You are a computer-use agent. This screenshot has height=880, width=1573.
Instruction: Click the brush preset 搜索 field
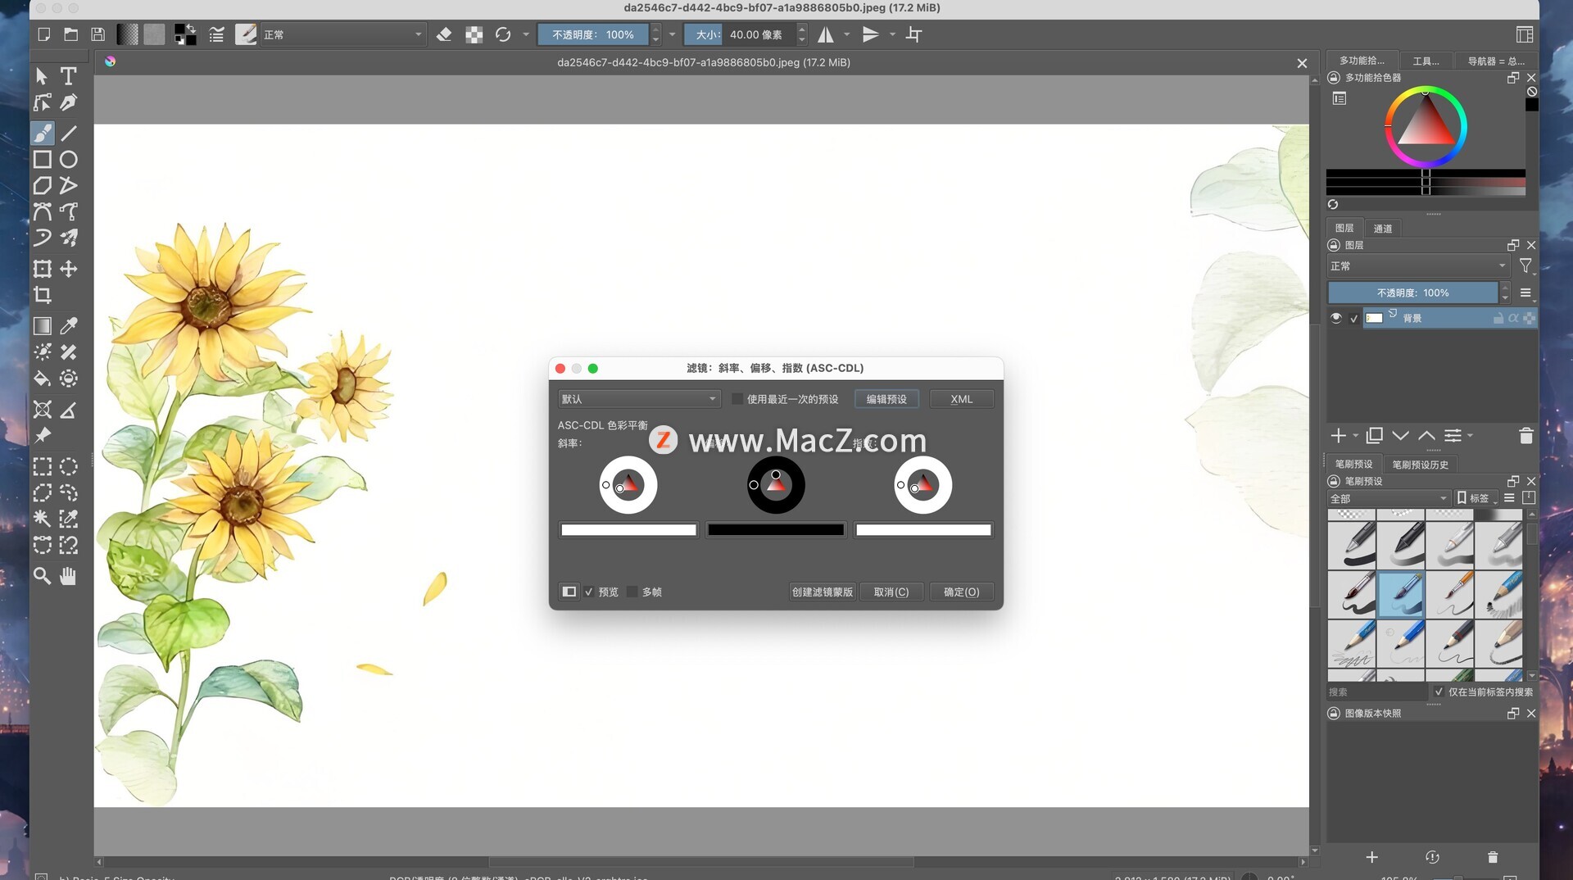(1376, 692)
